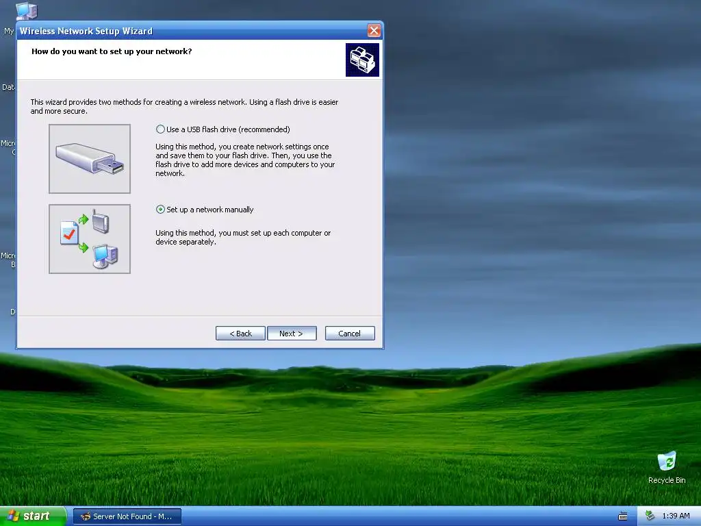Click the wizard network computers icon
The image size is (701, 526).
[x=362, y=60]
